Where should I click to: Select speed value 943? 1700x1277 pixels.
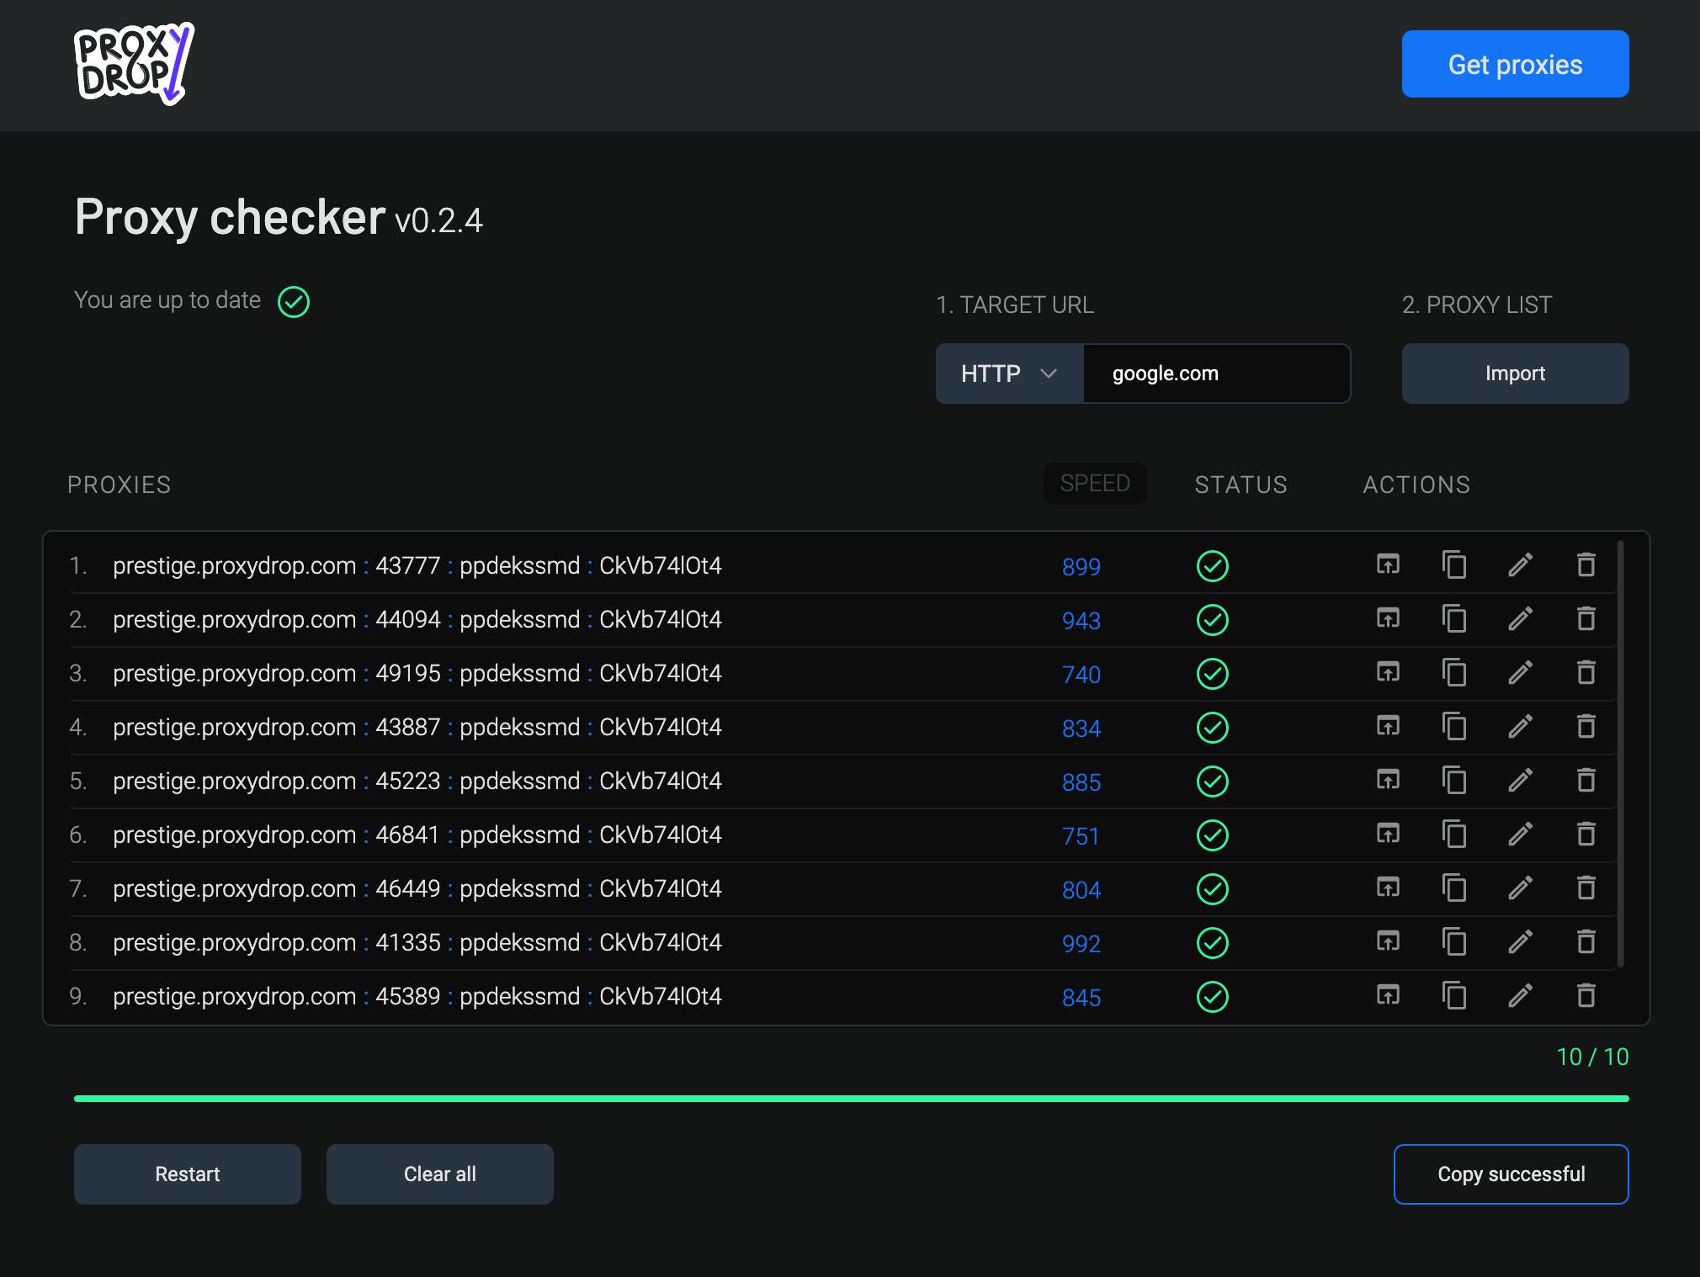click(1081, 621)
